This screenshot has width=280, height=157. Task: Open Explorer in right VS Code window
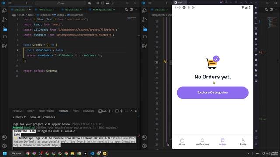[144, 10]
